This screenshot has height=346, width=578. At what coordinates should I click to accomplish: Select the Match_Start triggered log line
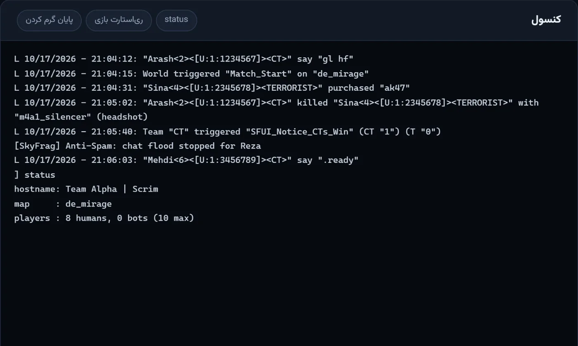pyautogui.click(x=191, y=73)
